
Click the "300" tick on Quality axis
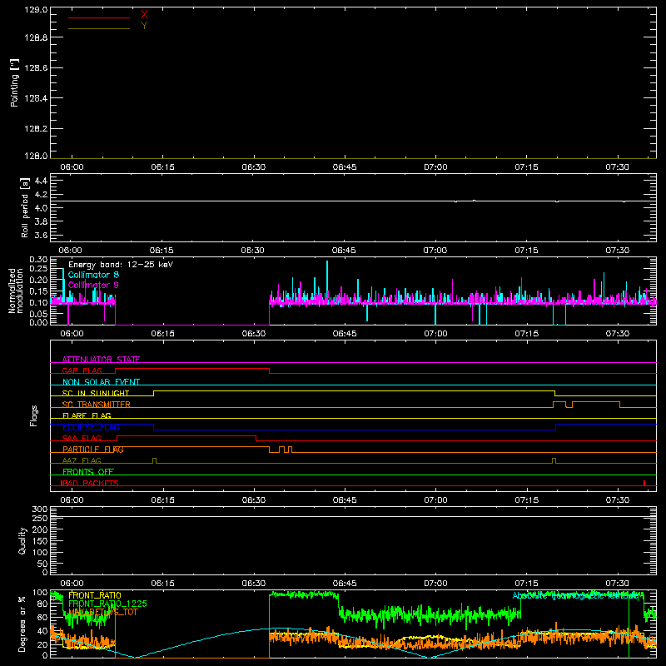point(39,509)
